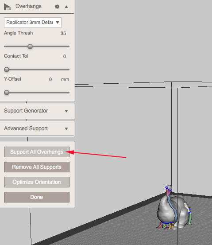Click Done to exit Overhangs tool

37,197
